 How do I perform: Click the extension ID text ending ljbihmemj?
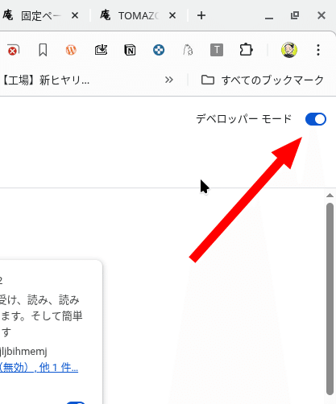(x=23, y=351)
